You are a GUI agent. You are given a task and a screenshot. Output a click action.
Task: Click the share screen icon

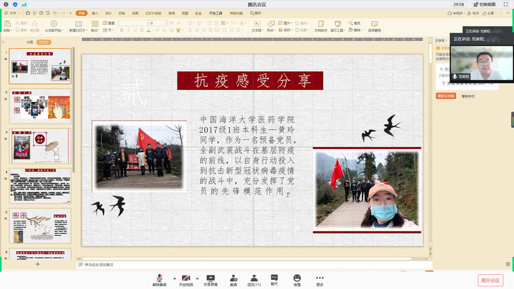click(211, 278)
